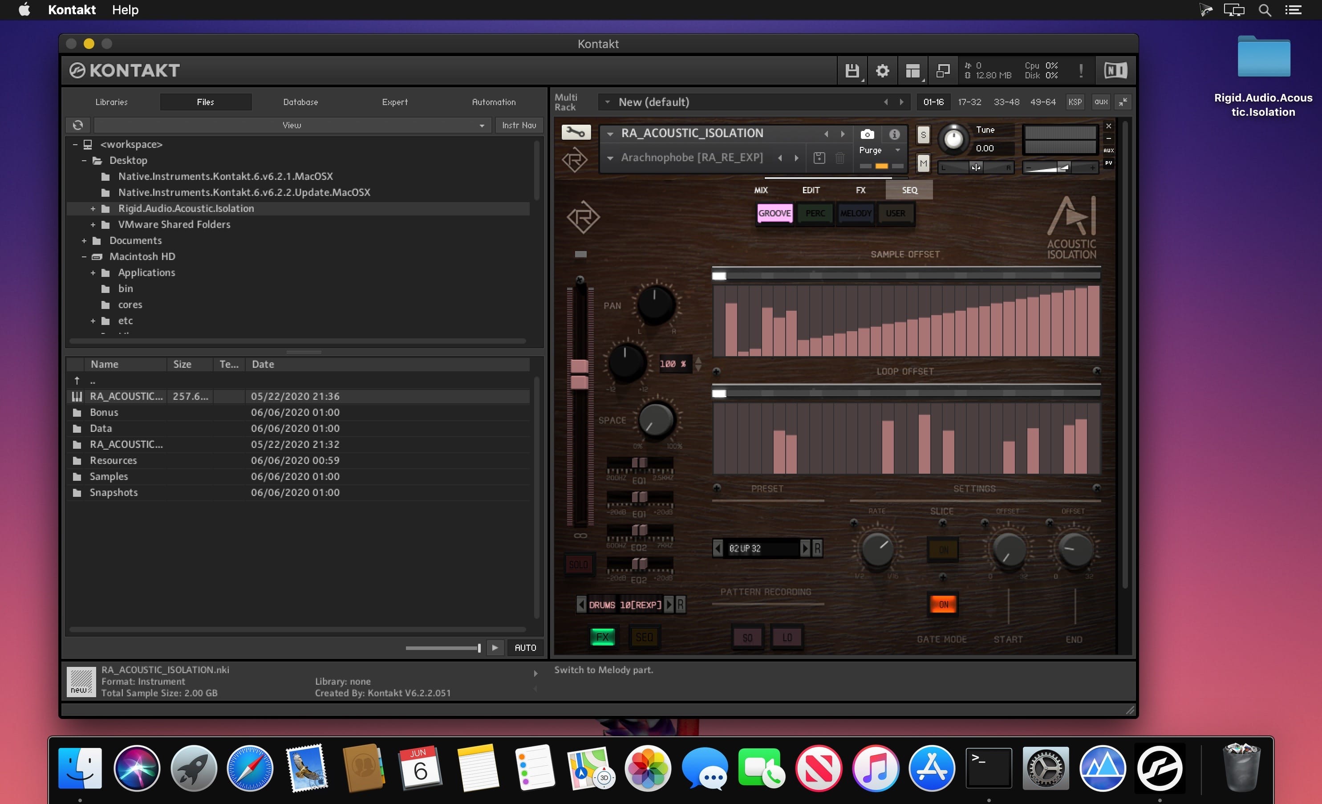
Task: Solo the instrument with the S button
Action: (x=923, y=135)
